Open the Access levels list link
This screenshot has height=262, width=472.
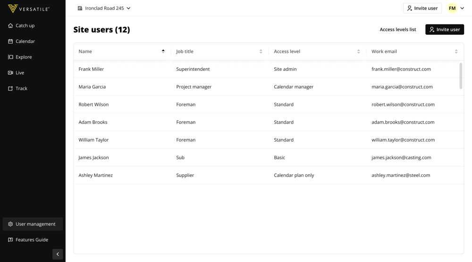pyautogui.click(x=397, y=29)
